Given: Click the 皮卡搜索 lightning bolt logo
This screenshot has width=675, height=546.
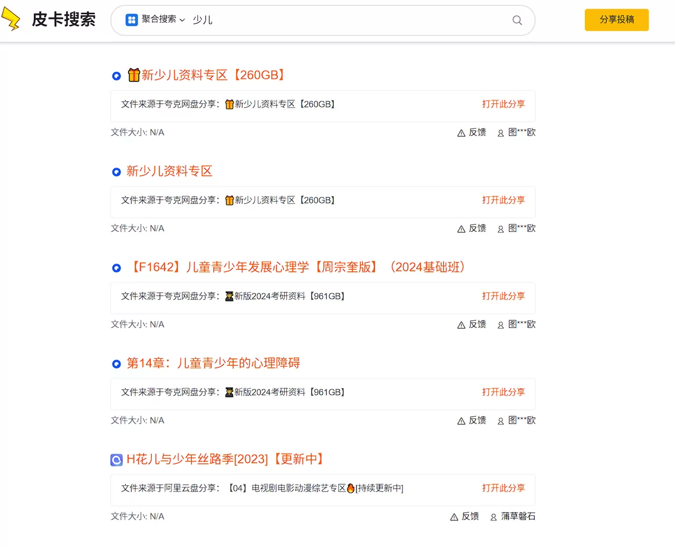Looking at the screenshot, I should pos(12,19).
